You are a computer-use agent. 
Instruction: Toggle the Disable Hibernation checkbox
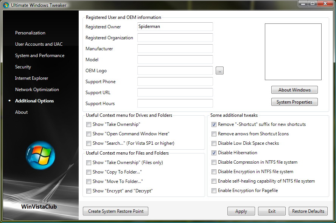click(x=214, y=153)
